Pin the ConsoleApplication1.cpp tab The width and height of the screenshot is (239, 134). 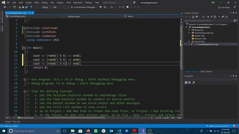30,13
